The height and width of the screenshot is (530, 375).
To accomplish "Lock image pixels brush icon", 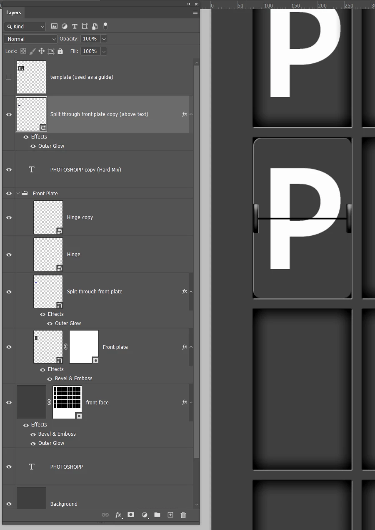I will pos(32,51).
